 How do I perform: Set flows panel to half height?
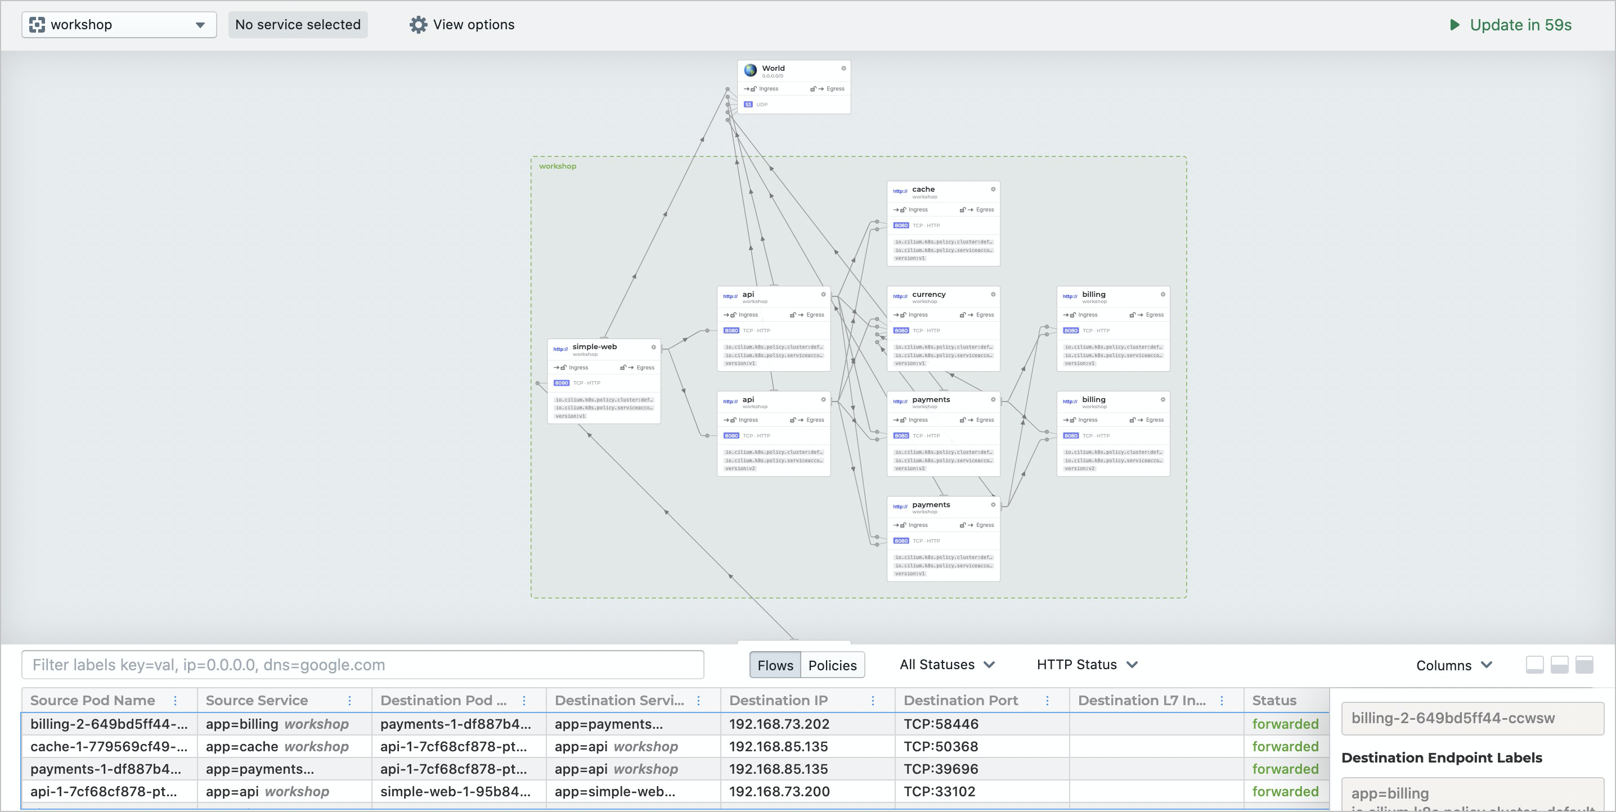click(x=1559, y=665)
